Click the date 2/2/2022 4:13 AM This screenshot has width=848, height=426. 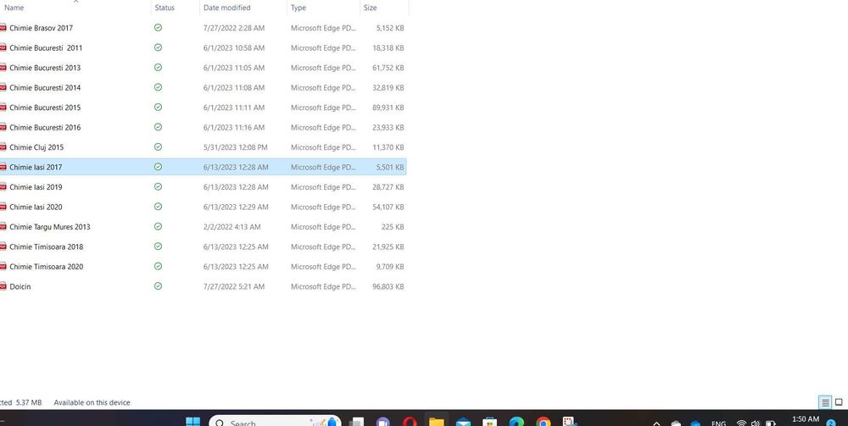click(x=232, y=227)
